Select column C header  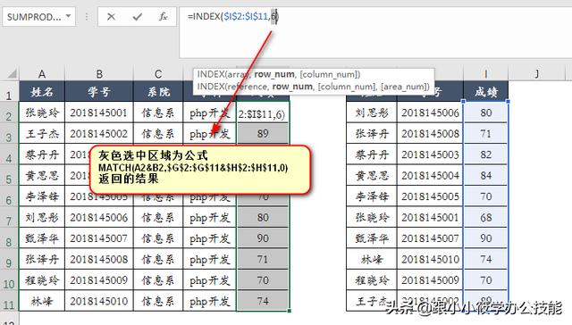pos(158,74)
